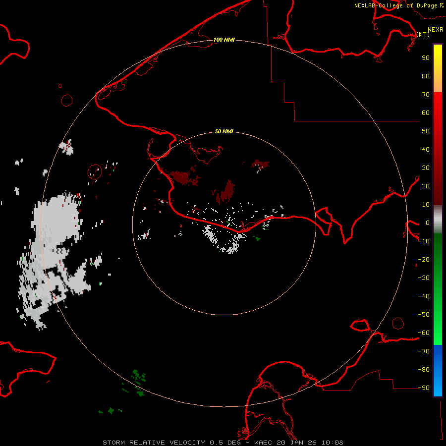Click the -10 label on the velocity scale
This screenshot has width=446, height=446.
point(424,241)
